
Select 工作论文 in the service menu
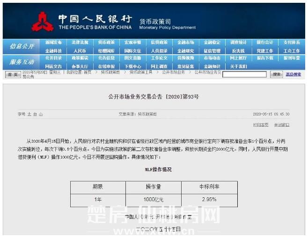coord(159,58)
